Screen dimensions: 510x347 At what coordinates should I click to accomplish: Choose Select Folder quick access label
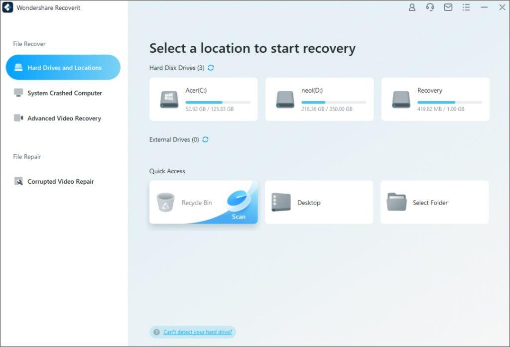[x=430, y=203]
